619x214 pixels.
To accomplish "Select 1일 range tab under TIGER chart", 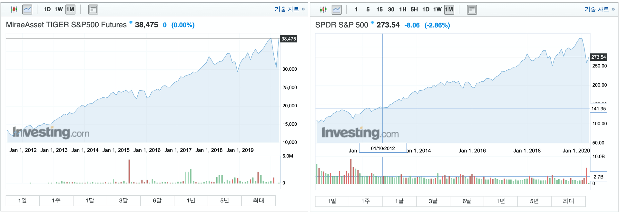I will [x=23, y=201].
